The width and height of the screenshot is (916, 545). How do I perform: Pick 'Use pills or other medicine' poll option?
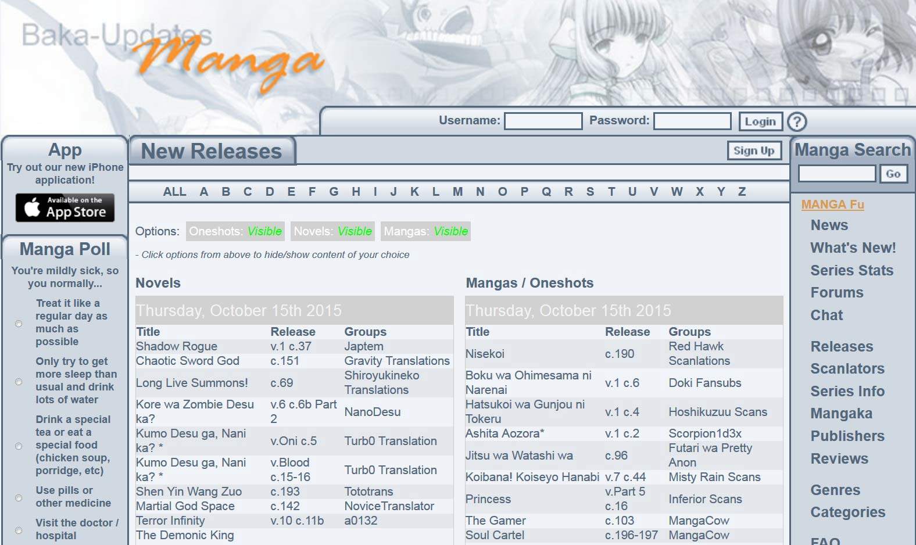click(19, 497)
